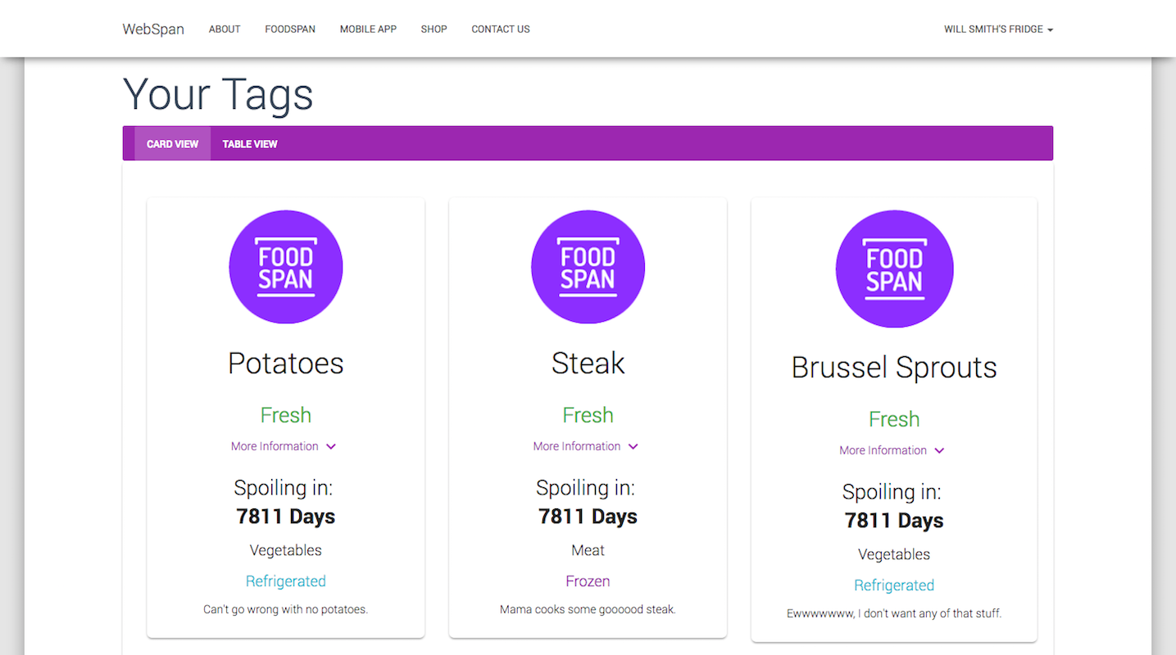Image resolution: width=1176 pixels, height=655 pixels.
Task: Expand More Information for Steak
Action: coord(585,446)
